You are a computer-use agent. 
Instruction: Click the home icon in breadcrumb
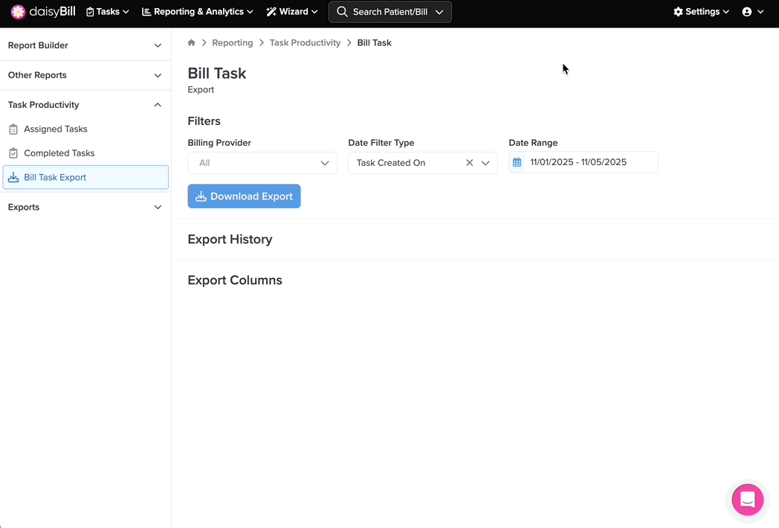(192, 43)
